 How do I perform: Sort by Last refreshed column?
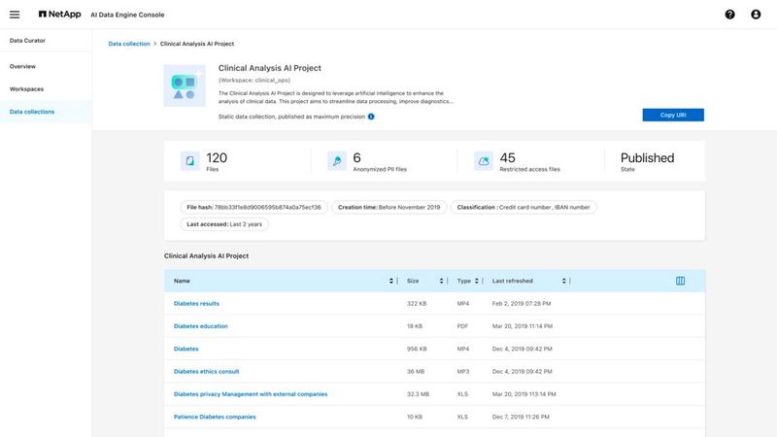563,281
